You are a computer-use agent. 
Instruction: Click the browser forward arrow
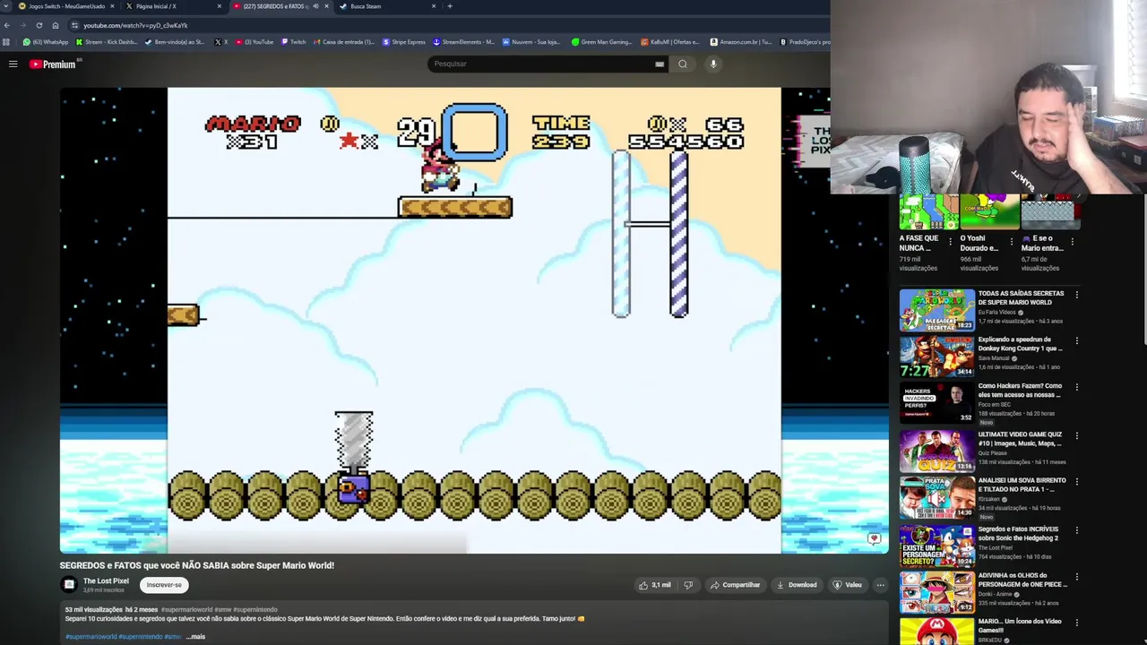coord(22,25)
